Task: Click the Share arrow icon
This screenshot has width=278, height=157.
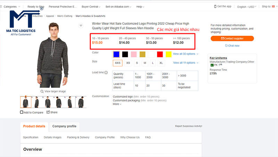Action: pyautogui.click(x=48, y=112)
